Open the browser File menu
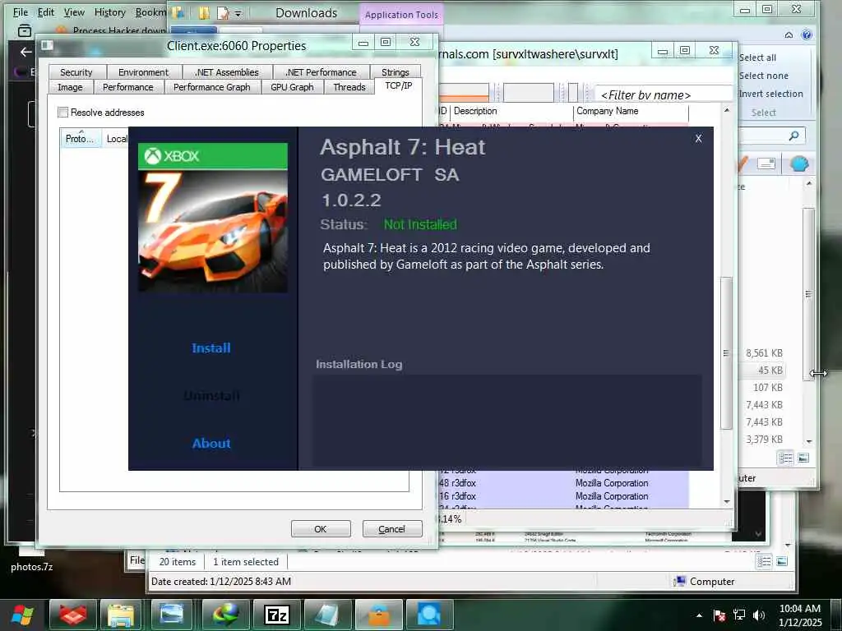The width and height of the screenshot is (842, 631). 21,12
